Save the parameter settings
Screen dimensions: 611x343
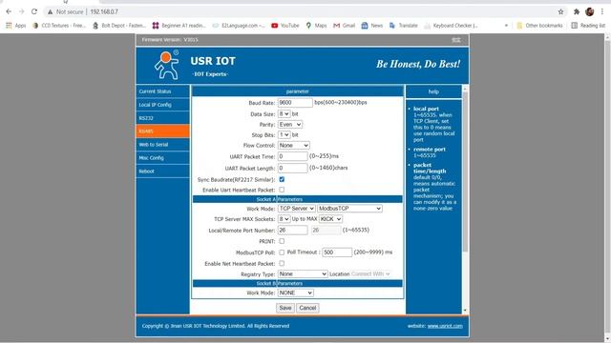point(285,308)
